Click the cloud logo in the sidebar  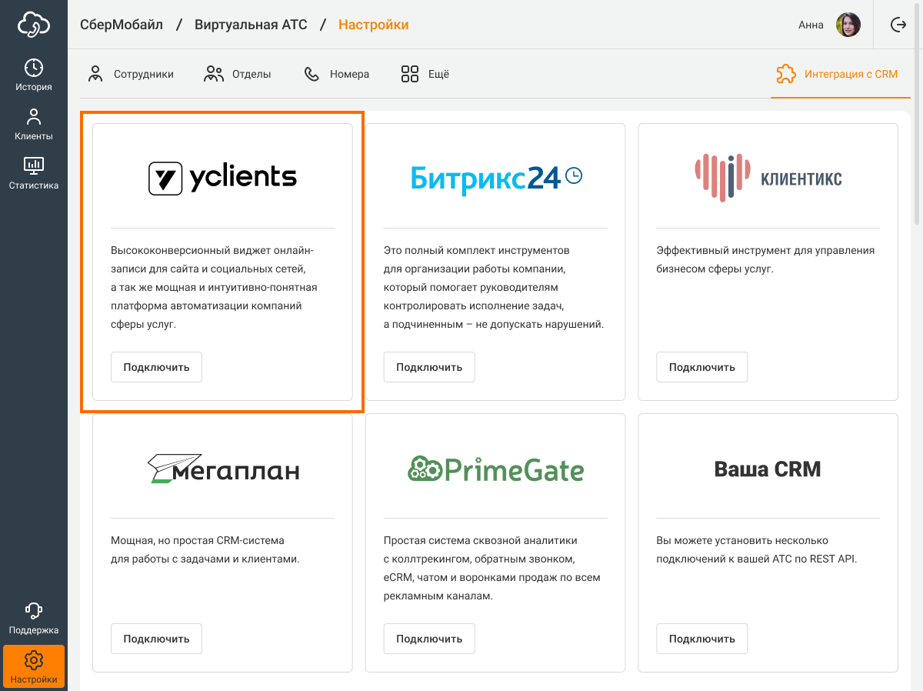click(x=34, y=25)
